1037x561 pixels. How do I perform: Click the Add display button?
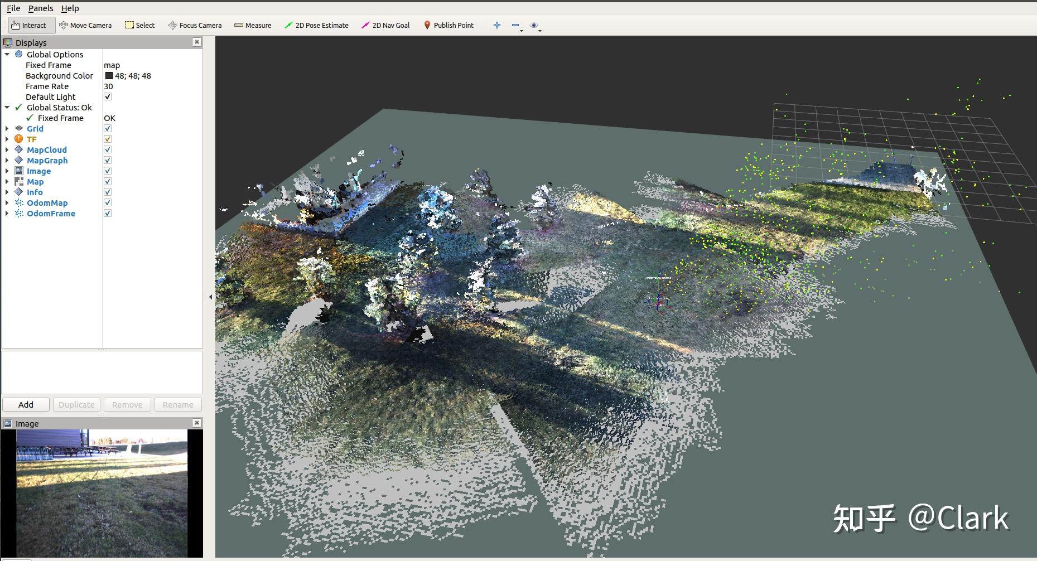click(x=26, y=404)
